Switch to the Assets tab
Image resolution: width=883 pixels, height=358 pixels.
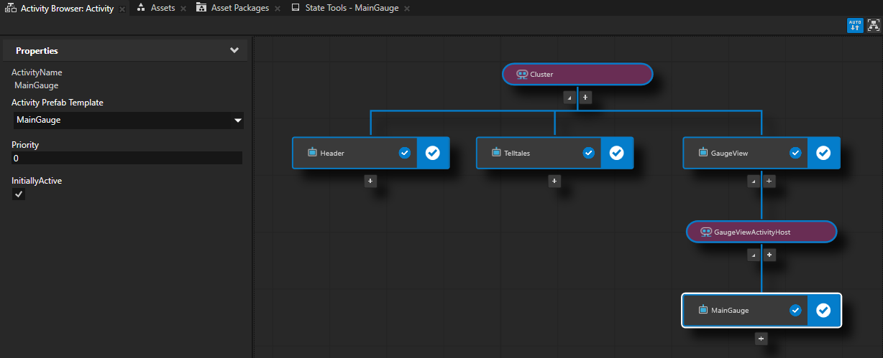(x=163, y=9)
